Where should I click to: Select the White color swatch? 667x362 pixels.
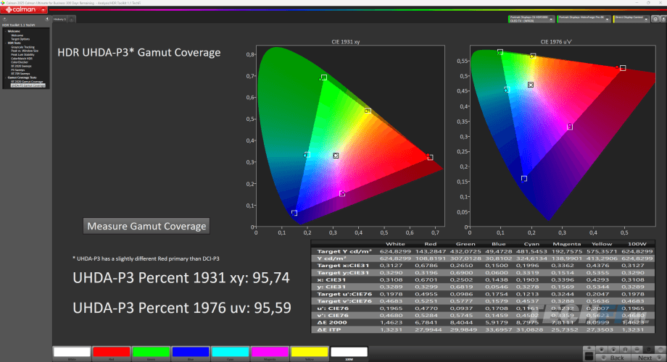coord(71,353)
